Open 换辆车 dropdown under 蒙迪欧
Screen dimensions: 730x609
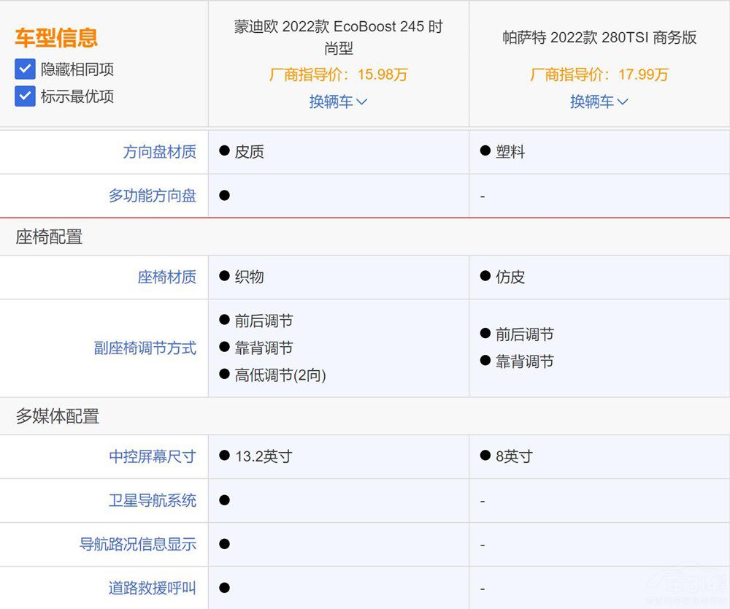338,101
